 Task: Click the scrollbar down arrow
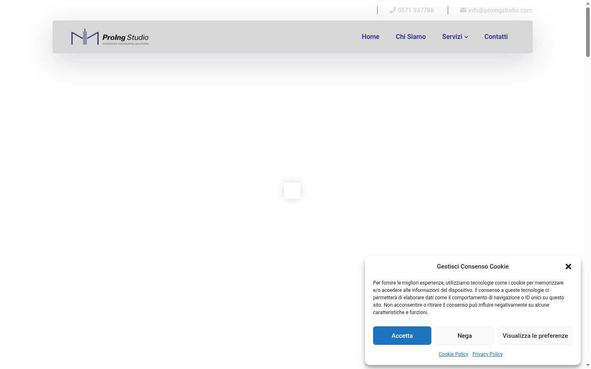tap(588, 365)
